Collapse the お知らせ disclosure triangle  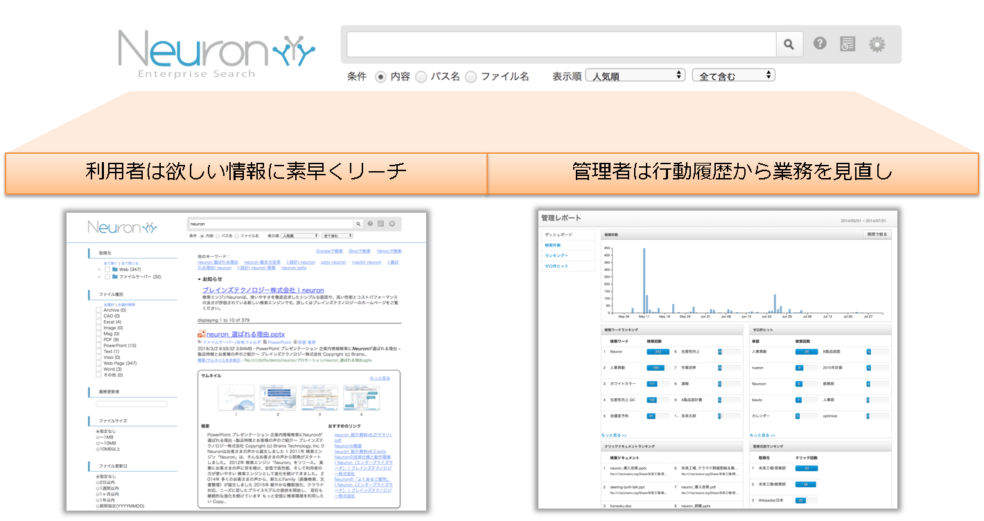199,278
